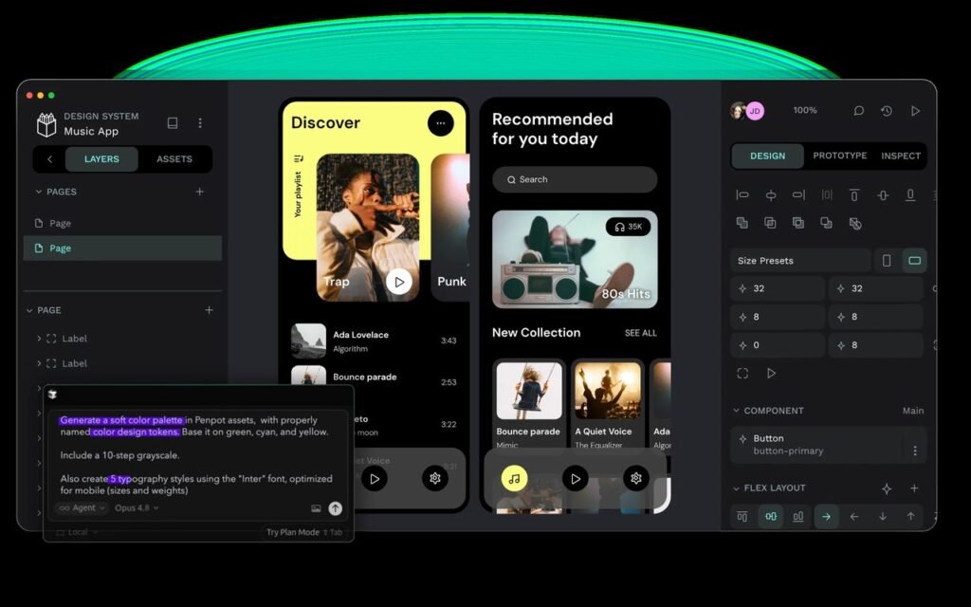This screenshot has height=607, width=971.
Task: Open the Agent mode dropdown in chat
Action: point(82,508)
